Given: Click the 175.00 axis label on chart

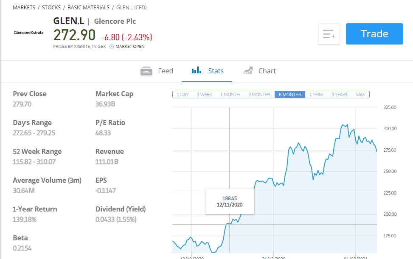Looking at the screenshot, I should [x=390, y=236].
